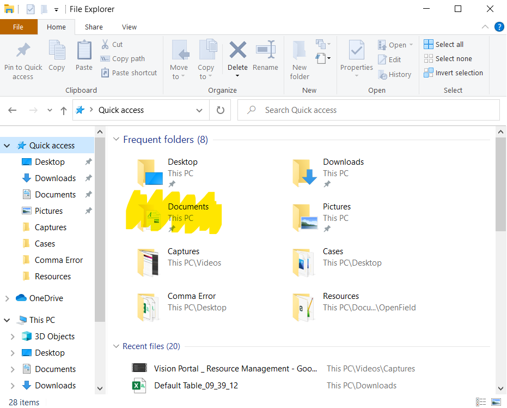Click the red Delete X icon
This screenshot has width=507, height=408.
pyautogui.click(x=237, y=50)
